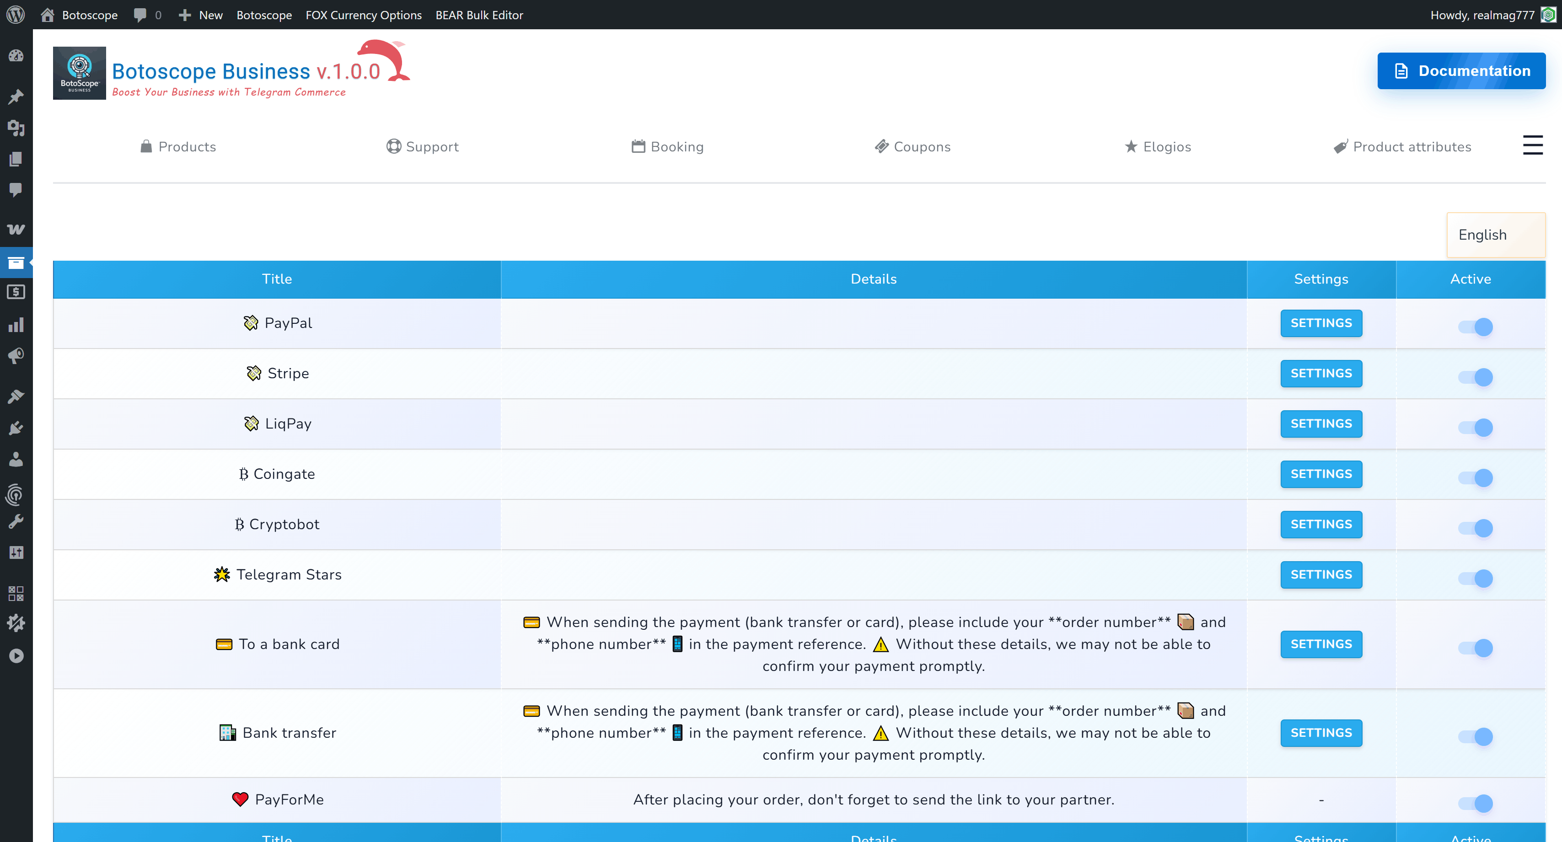1562x842 pixels.
Task: Toggle the Bank transfer active switch
Action: point(1475,737)
